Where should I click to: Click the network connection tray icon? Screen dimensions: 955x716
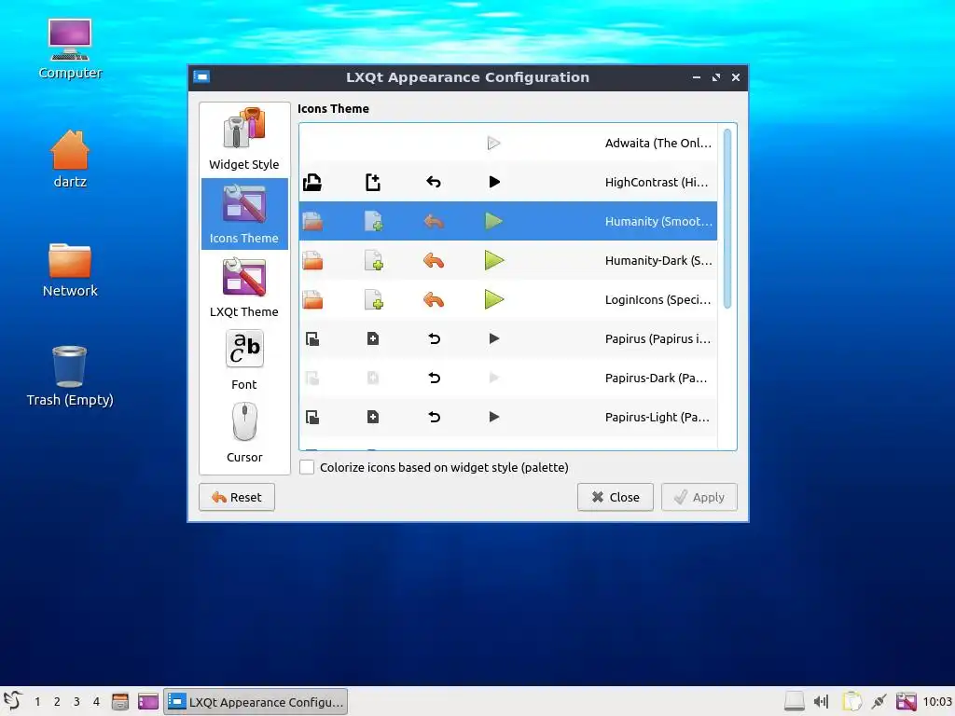click(879, 701)
